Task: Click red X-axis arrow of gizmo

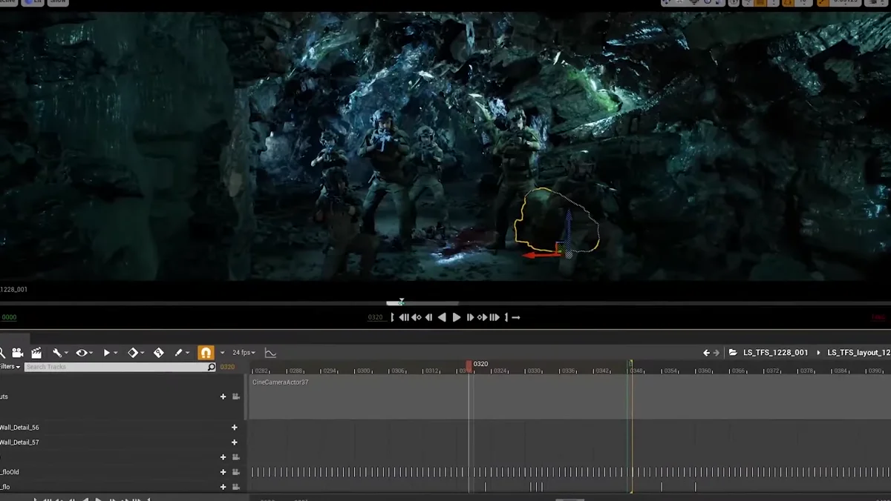Action: 540,255
